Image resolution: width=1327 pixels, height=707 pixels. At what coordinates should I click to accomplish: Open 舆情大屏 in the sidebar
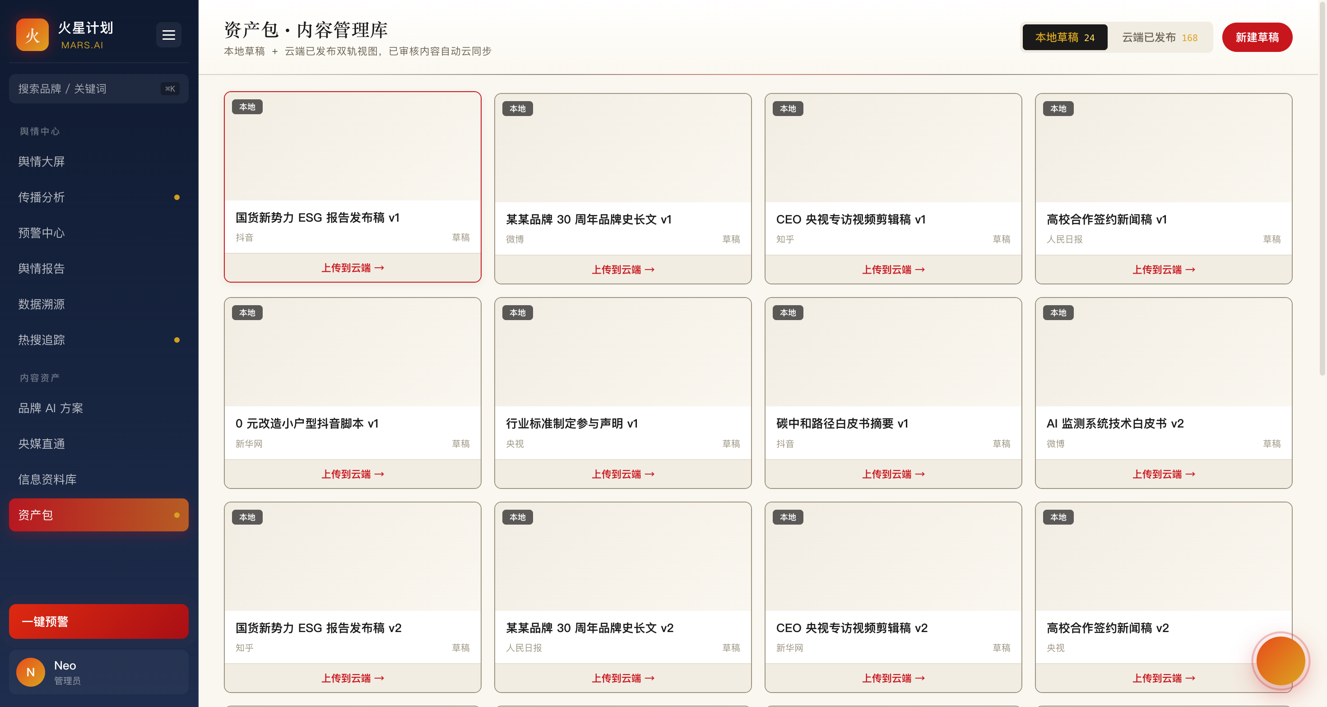pyautogui.click(x=98, y=161)
